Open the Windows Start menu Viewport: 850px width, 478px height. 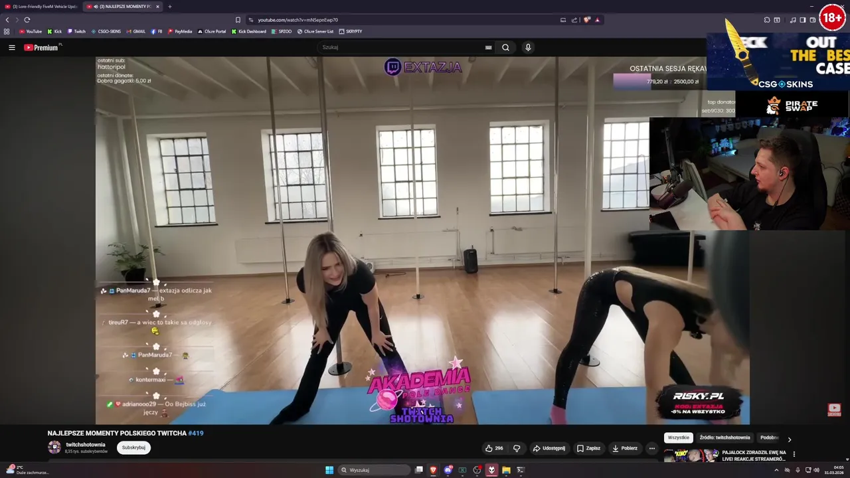pos(329,470)
